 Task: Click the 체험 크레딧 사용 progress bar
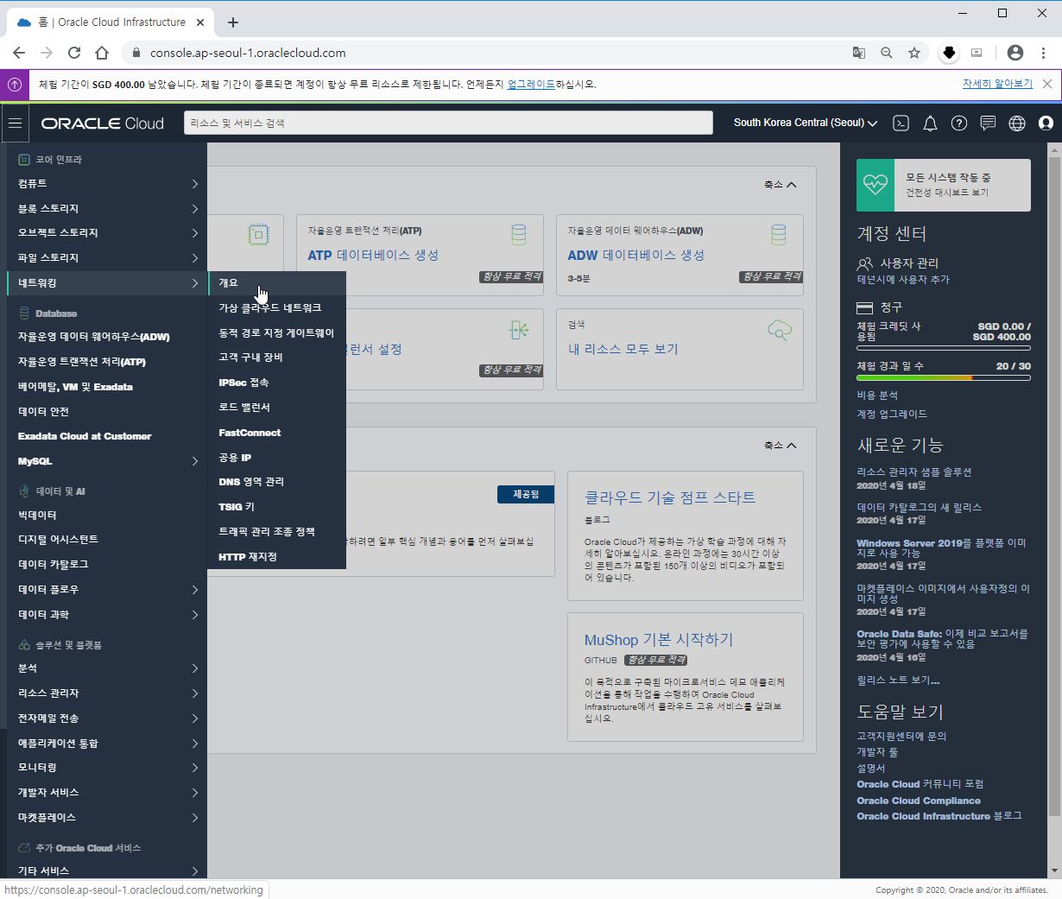point(944,347)
